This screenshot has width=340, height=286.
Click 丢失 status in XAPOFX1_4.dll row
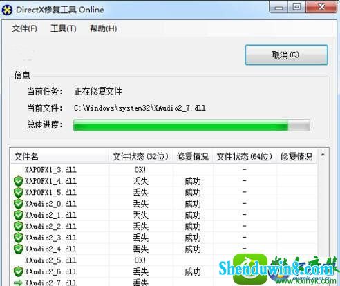140,181
